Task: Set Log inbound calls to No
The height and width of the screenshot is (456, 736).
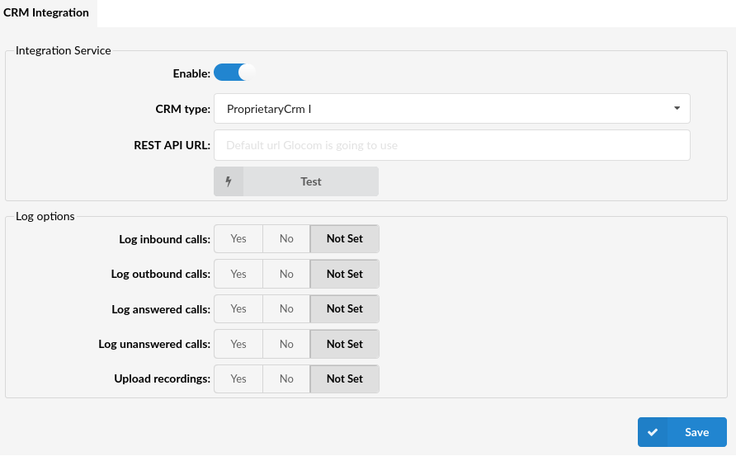Action: 286,239
